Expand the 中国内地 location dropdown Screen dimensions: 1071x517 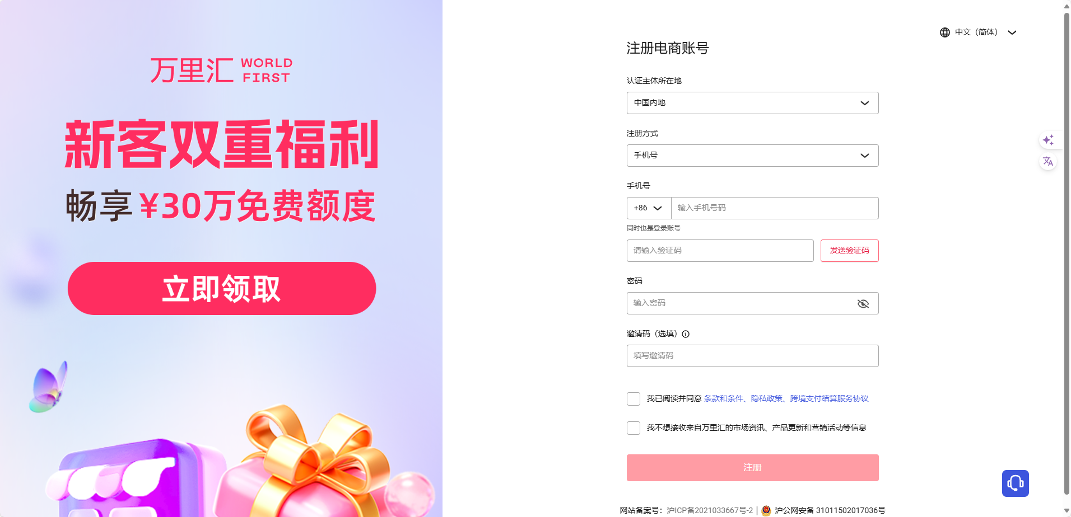click(752, 103)
